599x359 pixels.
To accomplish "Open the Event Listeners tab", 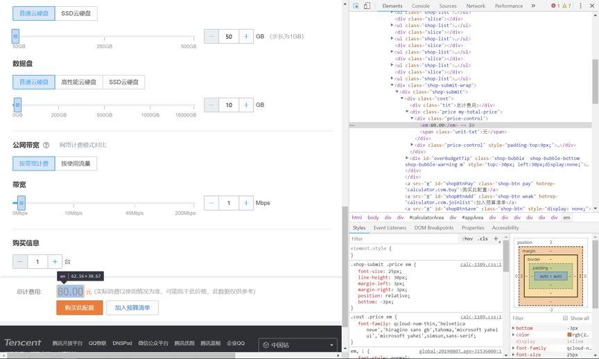I will coord(390,227).
